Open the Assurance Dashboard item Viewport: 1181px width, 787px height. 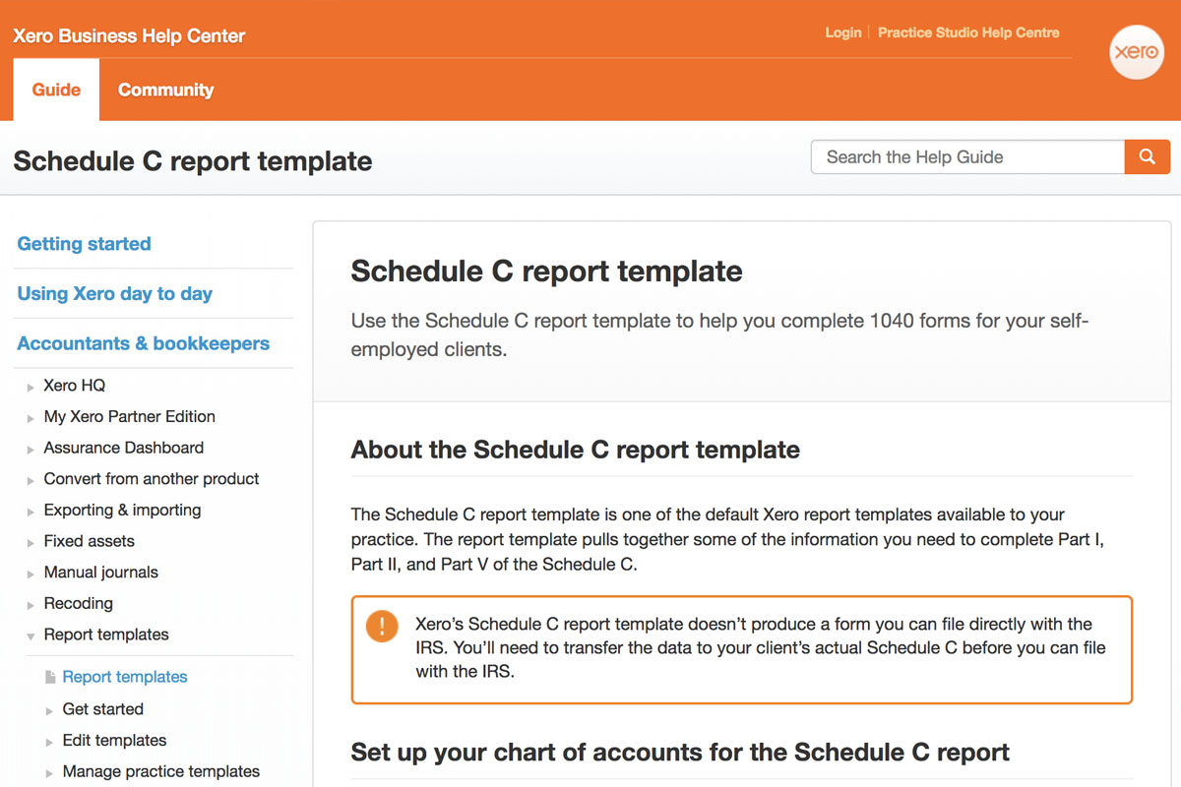[123, 448]
